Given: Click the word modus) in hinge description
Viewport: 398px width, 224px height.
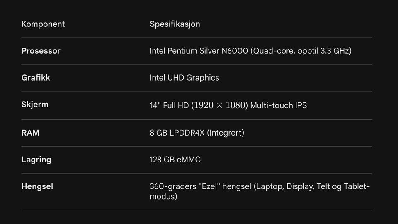Looking at the screenshot, I should (x=163, y=196).
